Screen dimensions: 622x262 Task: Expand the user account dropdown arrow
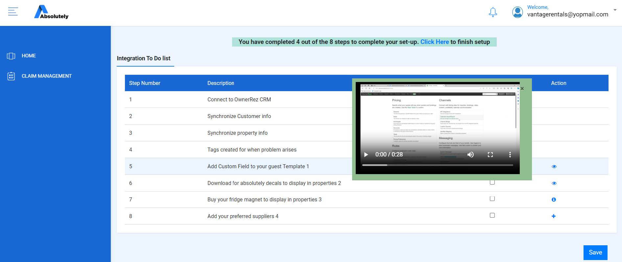click(615, 10)
